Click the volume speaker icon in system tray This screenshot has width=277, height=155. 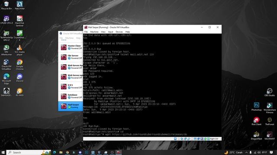pos(259,152)
